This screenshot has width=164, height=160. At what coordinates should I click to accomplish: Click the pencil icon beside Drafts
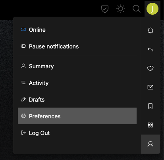[23, 99]
